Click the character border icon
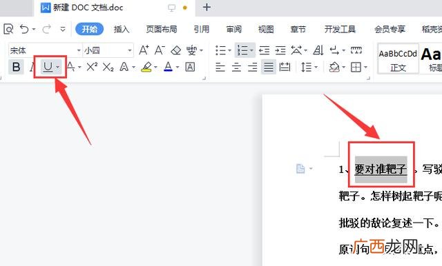This screenshot has width=442, height=266. pos(190,67)
